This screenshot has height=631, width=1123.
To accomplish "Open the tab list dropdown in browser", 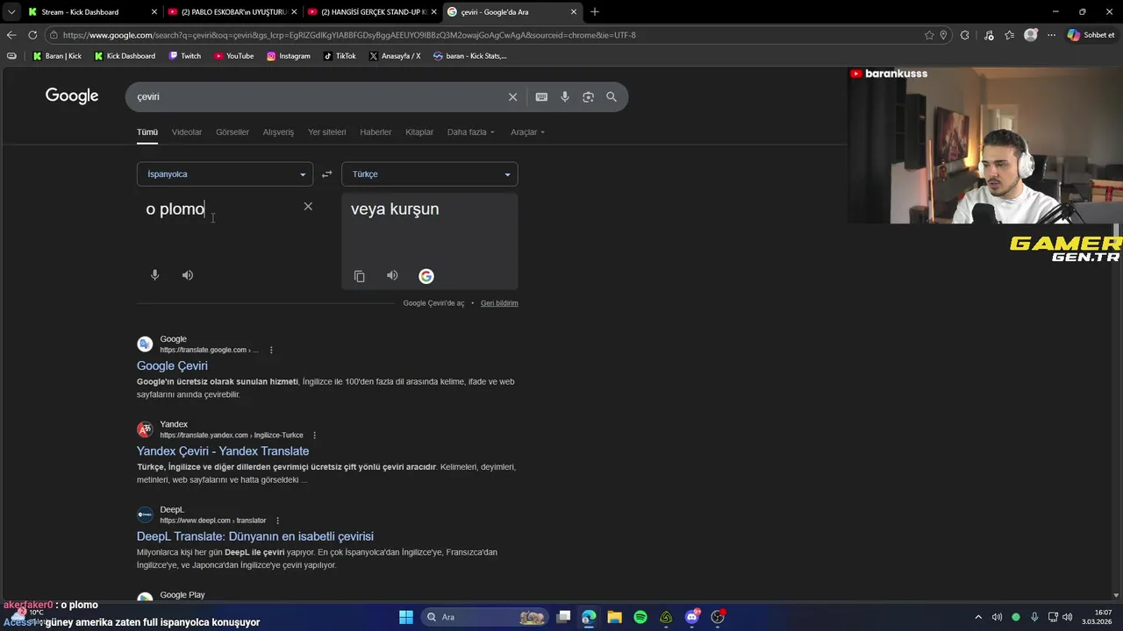I will click(11, 12).
